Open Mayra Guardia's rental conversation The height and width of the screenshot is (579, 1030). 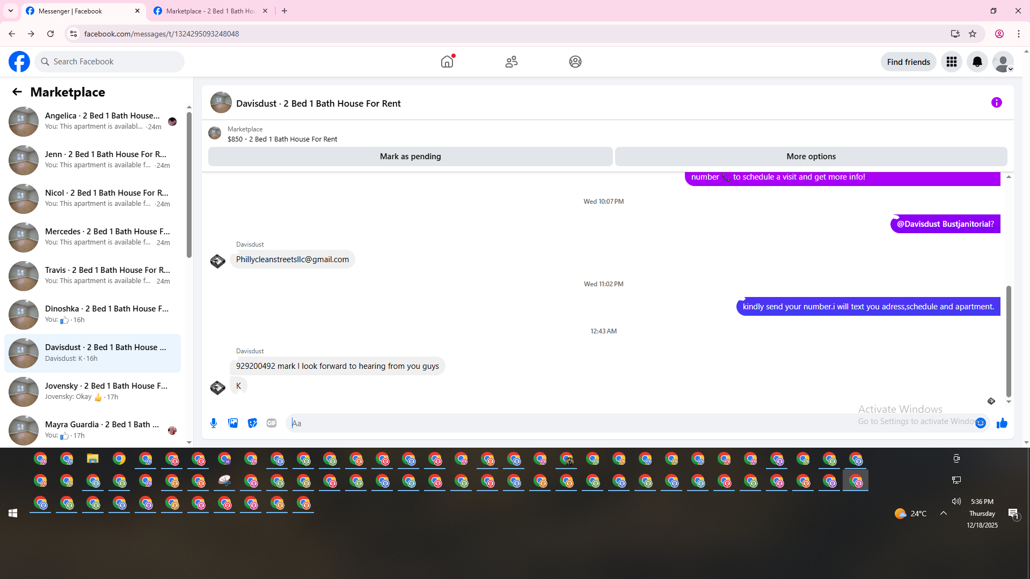(92, 430)
